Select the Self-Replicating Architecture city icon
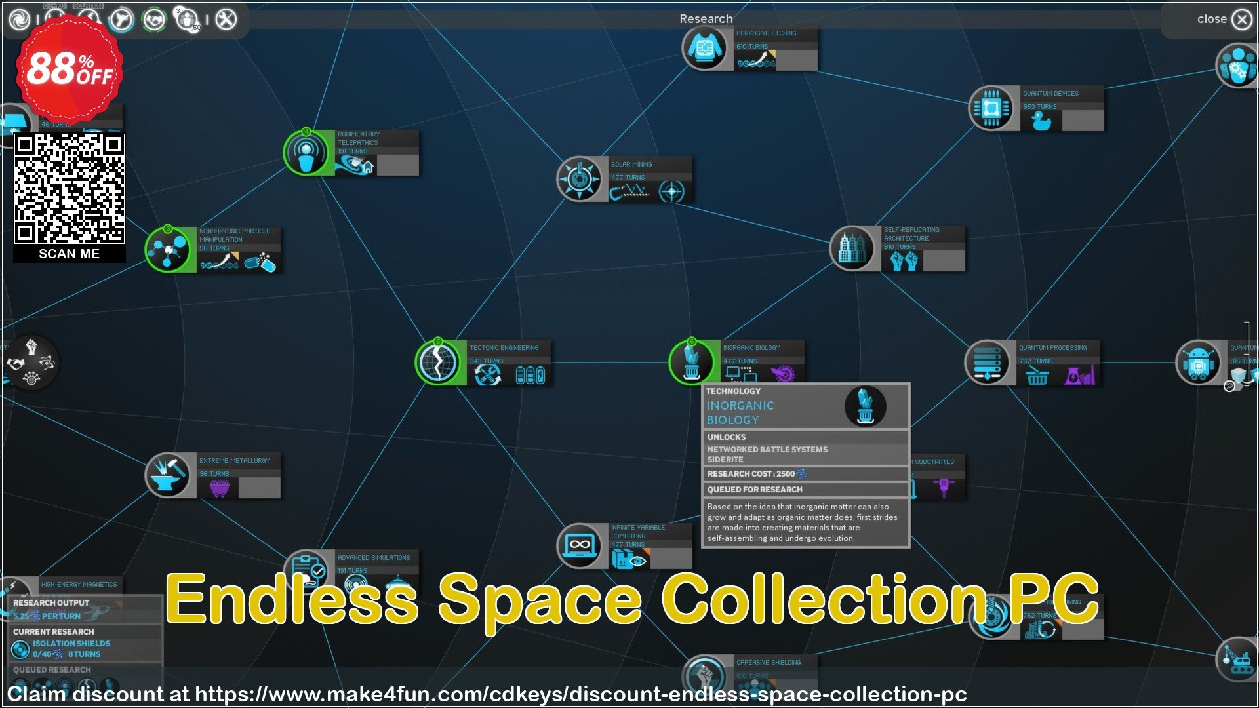The height and width of the screenshot is (708, 1259). point(852,248)
